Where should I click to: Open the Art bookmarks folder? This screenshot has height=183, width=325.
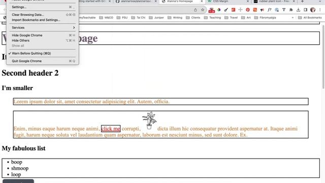click(246, 18)
